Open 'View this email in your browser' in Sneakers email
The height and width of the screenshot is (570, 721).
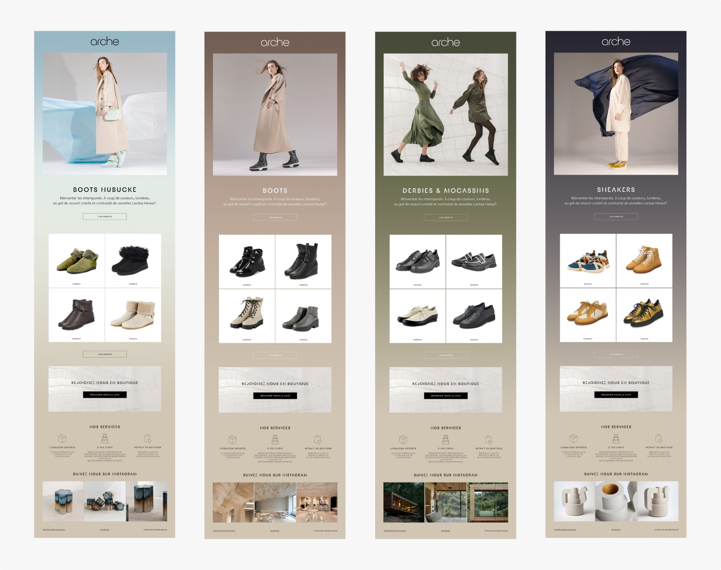pyautogui.click(x=565, y=529)
